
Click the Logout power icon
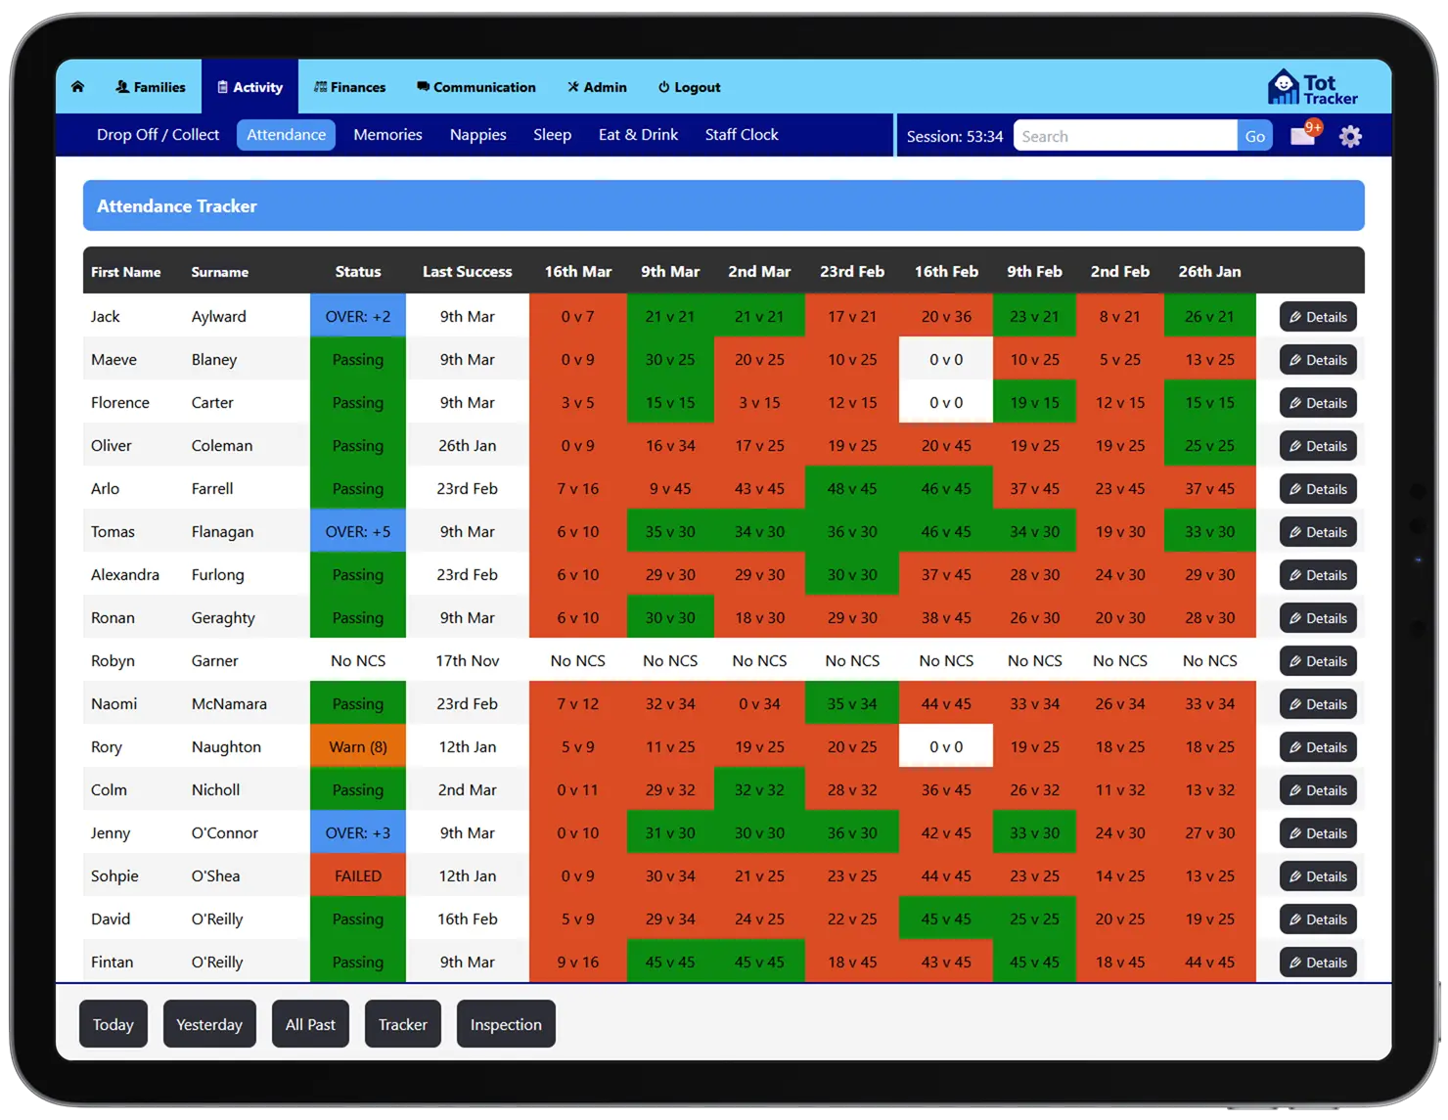pyautogui.click(x=663, y=86)
